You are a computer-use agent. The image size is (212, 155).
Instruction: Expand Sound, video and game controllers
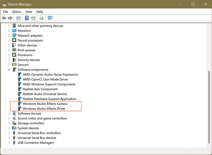click(x=9, y=118)
